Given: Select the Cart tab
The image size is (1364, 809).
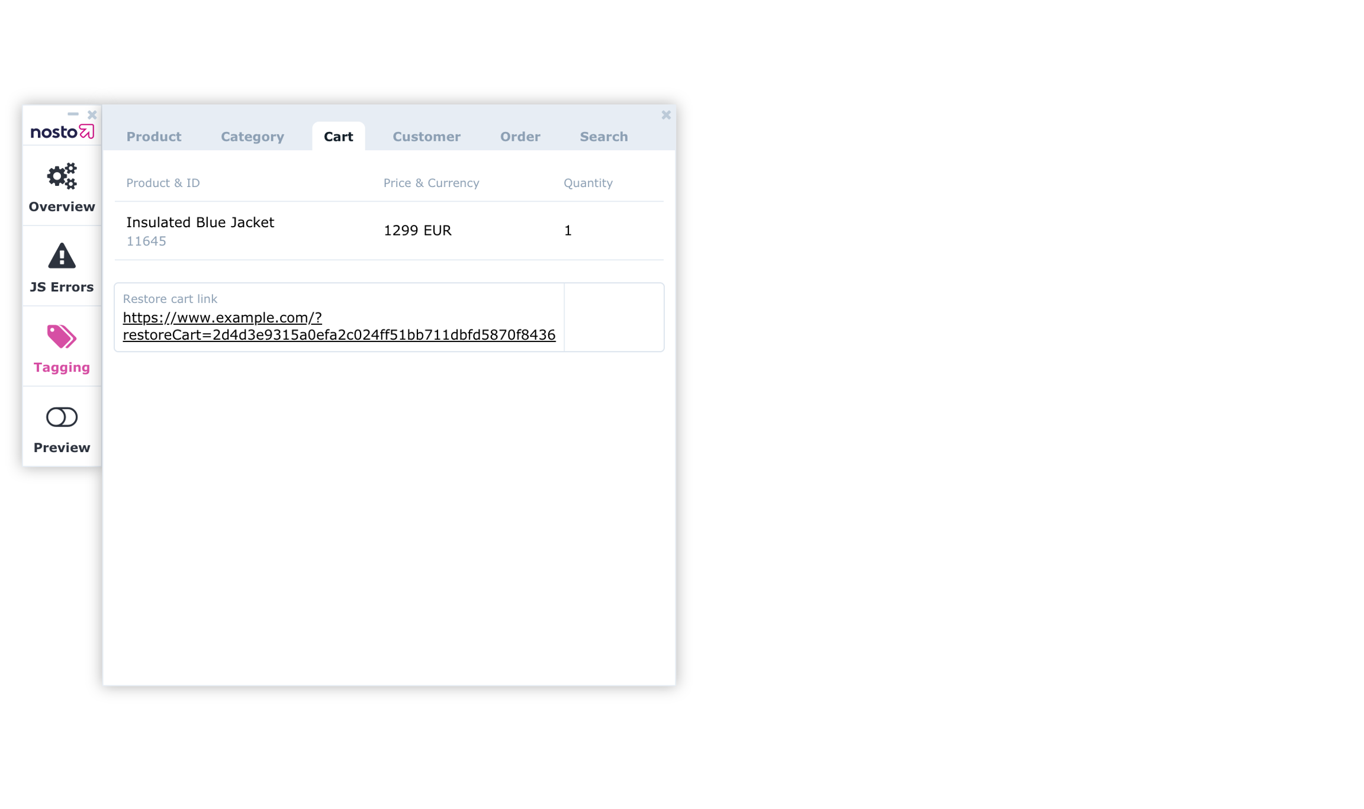Looking at the screenshot, I should click(338, 137).
